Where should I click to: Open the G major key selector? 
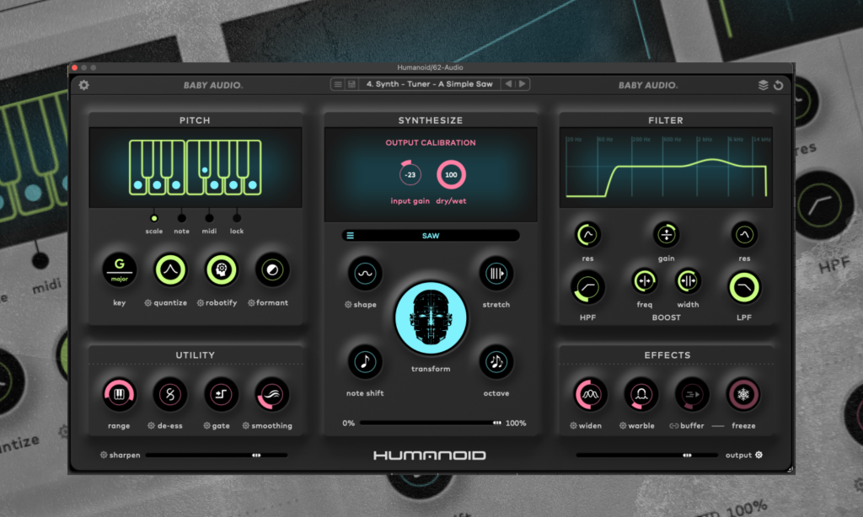click(x=119, y=270)
